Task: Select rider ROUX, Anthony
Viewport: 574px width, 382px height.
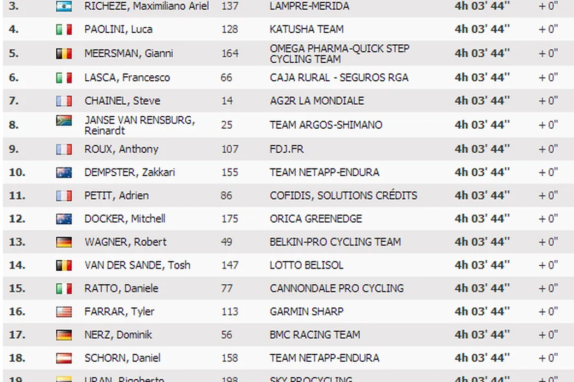Action: pos(121,149)
